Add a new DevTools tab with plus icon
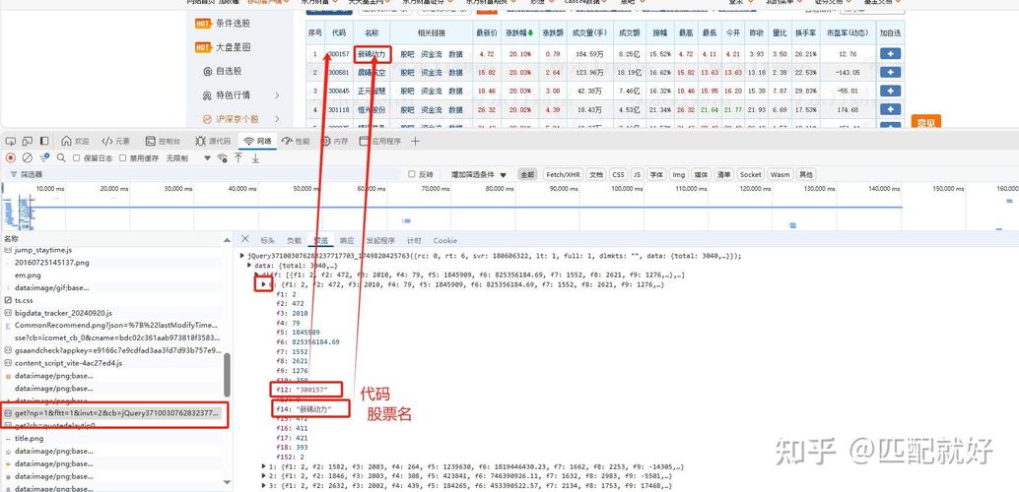Image resolution: width=1019 pixels, height=492 pixels. click(x=415, y=141)
